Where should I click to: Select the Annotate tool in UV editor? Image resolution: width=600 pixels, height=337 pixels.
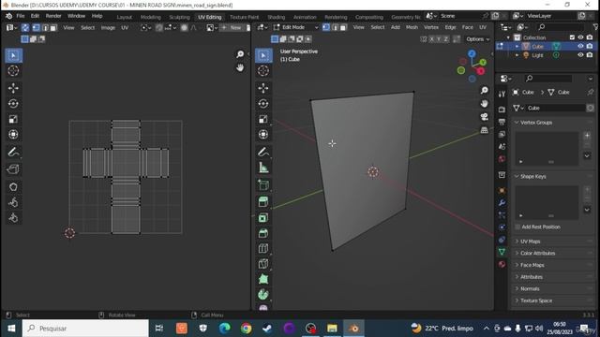tap(13, 152)
